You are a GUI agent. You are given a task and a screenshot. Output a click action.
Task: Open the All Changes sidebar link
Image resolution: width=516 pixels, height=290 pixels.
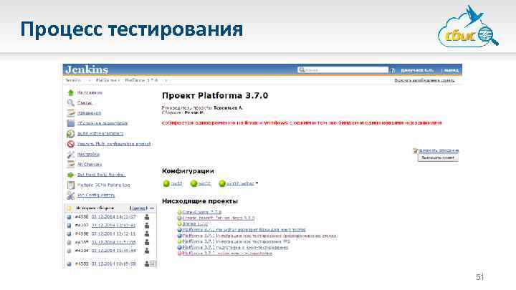(x=90, y=165)
